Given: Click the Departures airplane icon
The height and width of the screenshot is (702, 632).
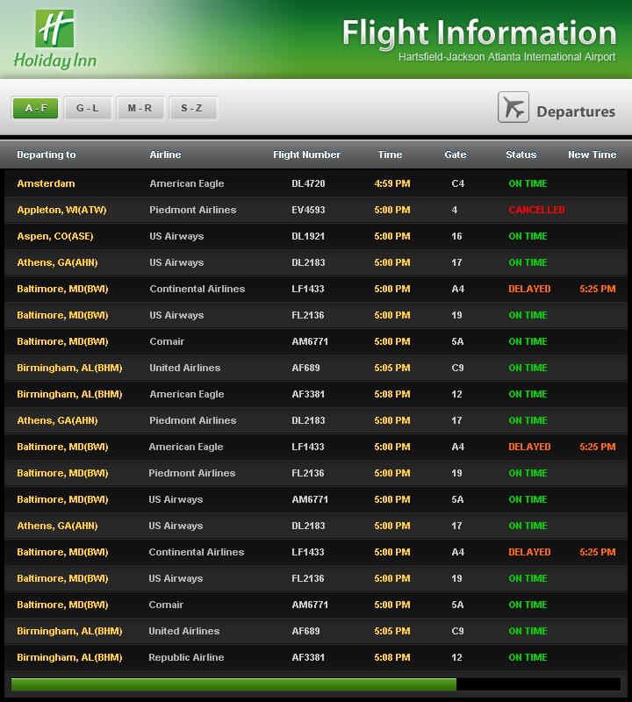Looking at the screenshot, I should [x=513, y=107].
